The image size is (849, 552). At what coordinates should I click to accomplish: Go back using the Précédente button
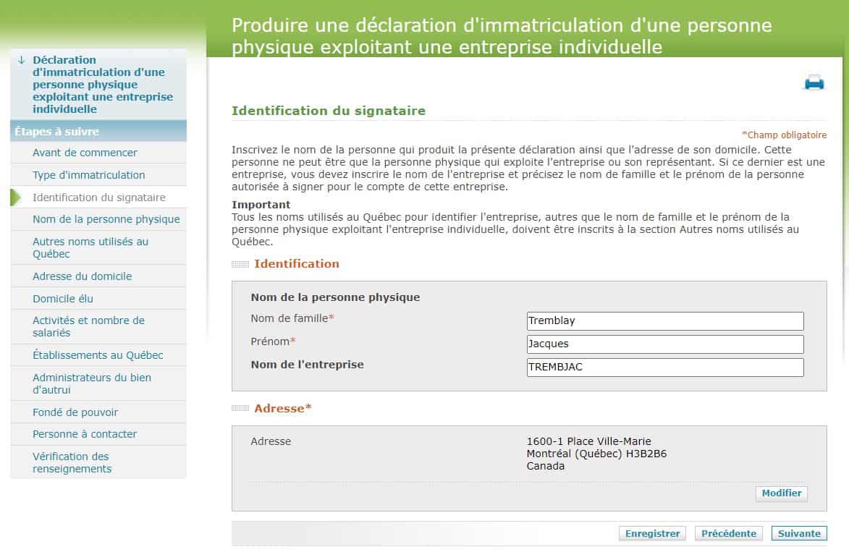coord(728,533)
